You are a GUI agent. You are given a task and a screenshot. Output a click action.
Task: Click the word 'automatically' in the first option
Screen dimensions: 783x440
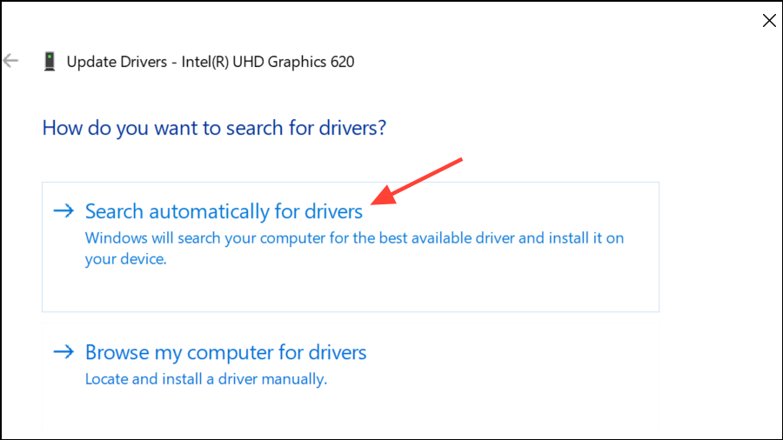(210, 211)
